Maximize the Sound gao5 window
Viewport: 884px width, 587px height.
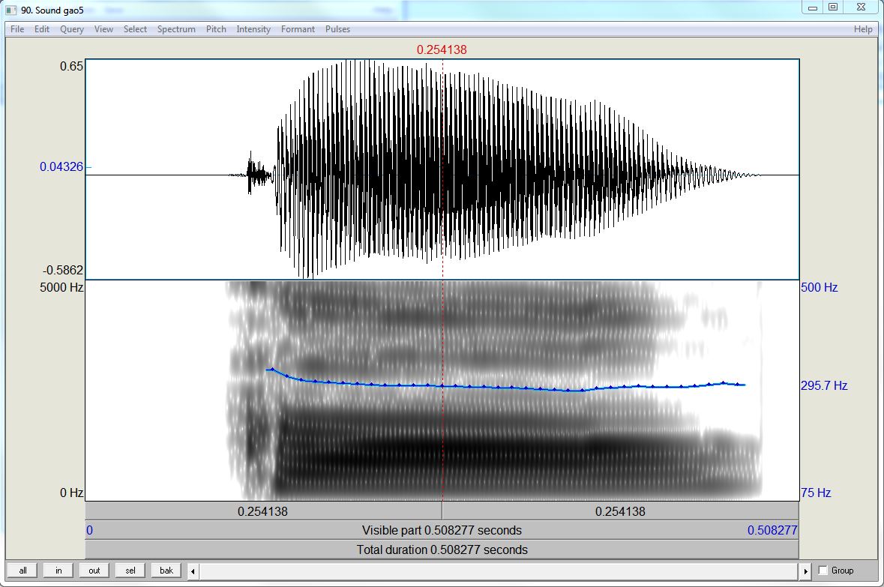point(833,8)
